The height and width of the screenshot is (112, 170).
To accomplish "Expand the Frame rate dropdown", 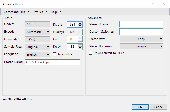I will [x=141, y=39].
